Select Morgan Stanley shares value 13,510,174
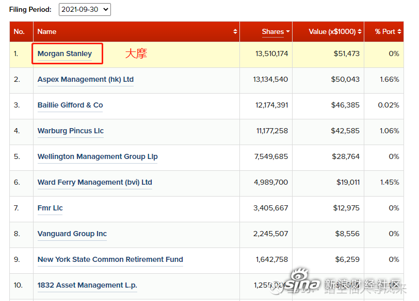The width and height of the screenshot is (419, 301). 272,54
